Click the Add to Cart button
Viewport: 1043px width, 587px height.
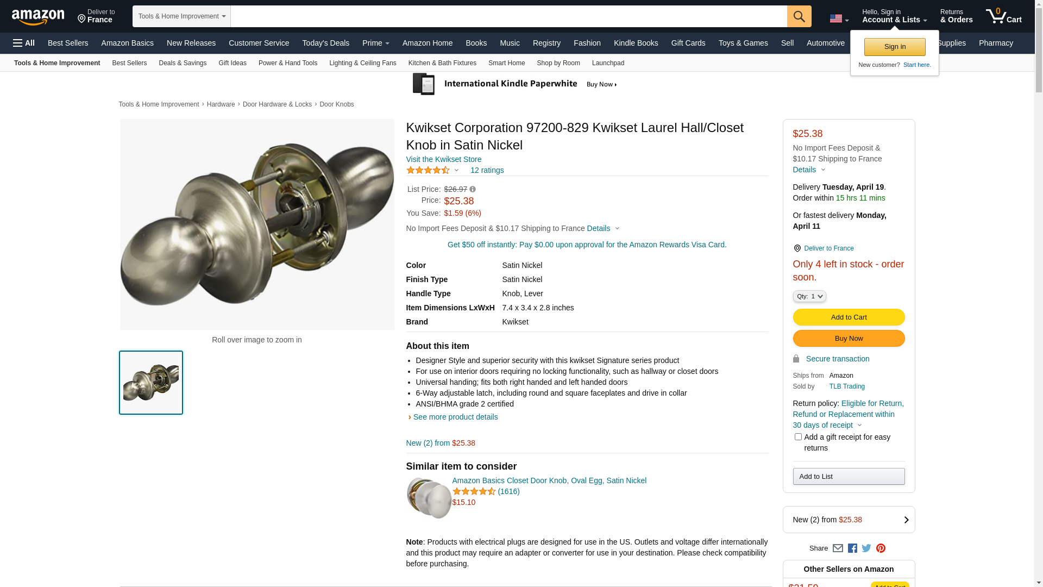click(x=849, y=317)
